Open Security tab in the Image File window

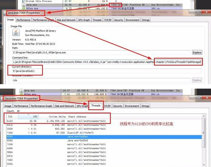(x=119, y=20)
